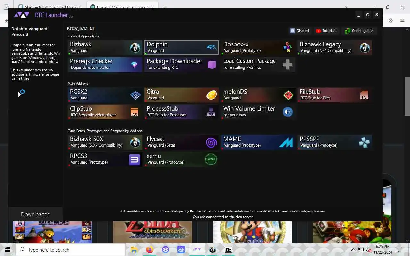Open the browser hamburger menu
This screenshot has height=256, width=410.
coord(402,20)
